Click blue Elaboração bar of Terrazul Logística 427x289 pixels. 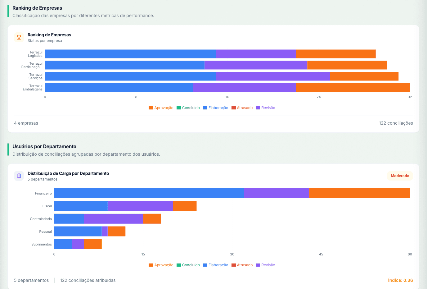tap(130, 54)
